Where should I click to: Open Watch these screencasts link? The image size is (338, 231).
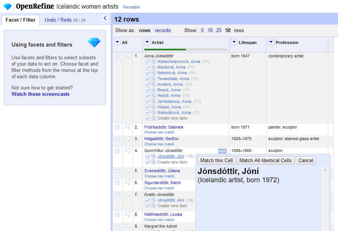point(40,94)
